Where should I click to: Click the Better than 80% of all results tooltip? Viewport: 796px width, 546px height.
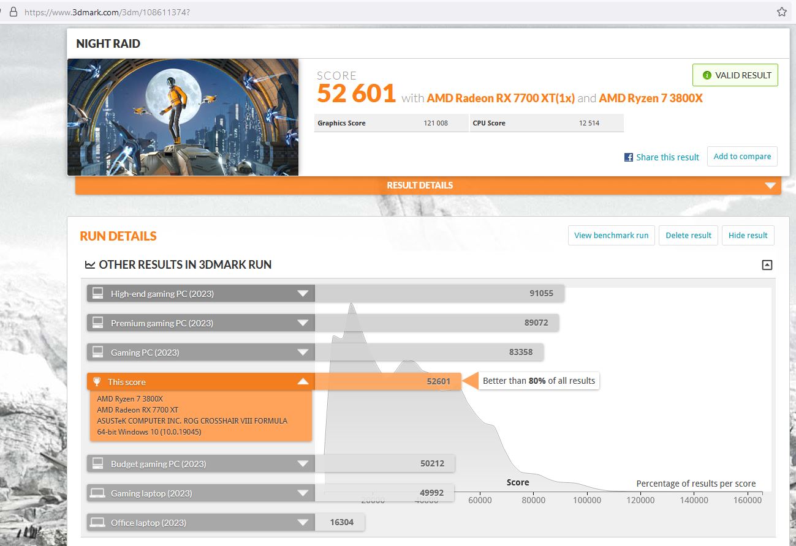pos(539,381)
